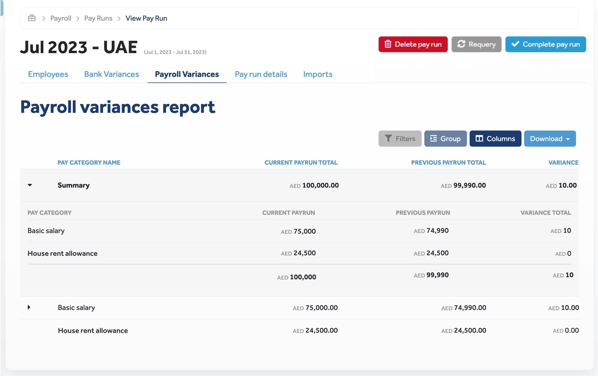598x376 pixels.
Task: Expand the Basic salary row
Action: click(x=29, y=307)
